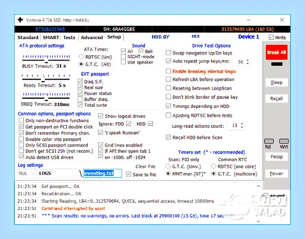Screen dimensions: 305x239
Task: Enable Refresh LBA before operation
Action: point(168,79)
